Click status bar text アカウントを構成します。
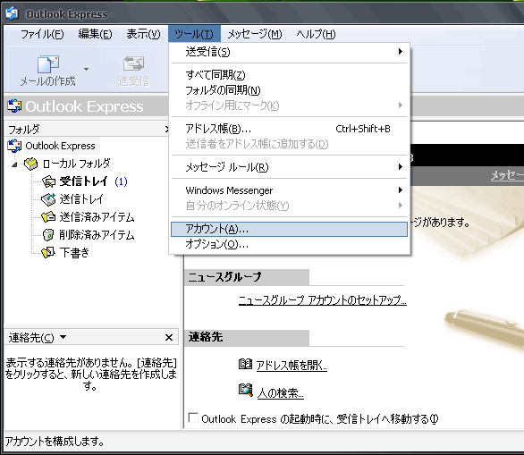This screenshot has width=524, height=455. (x=55, y=442)
